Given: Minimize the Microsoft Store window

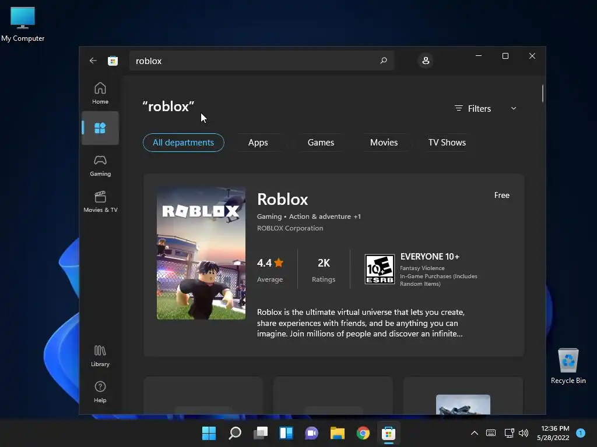Looking at the screenshot, I should click(479, 56).
